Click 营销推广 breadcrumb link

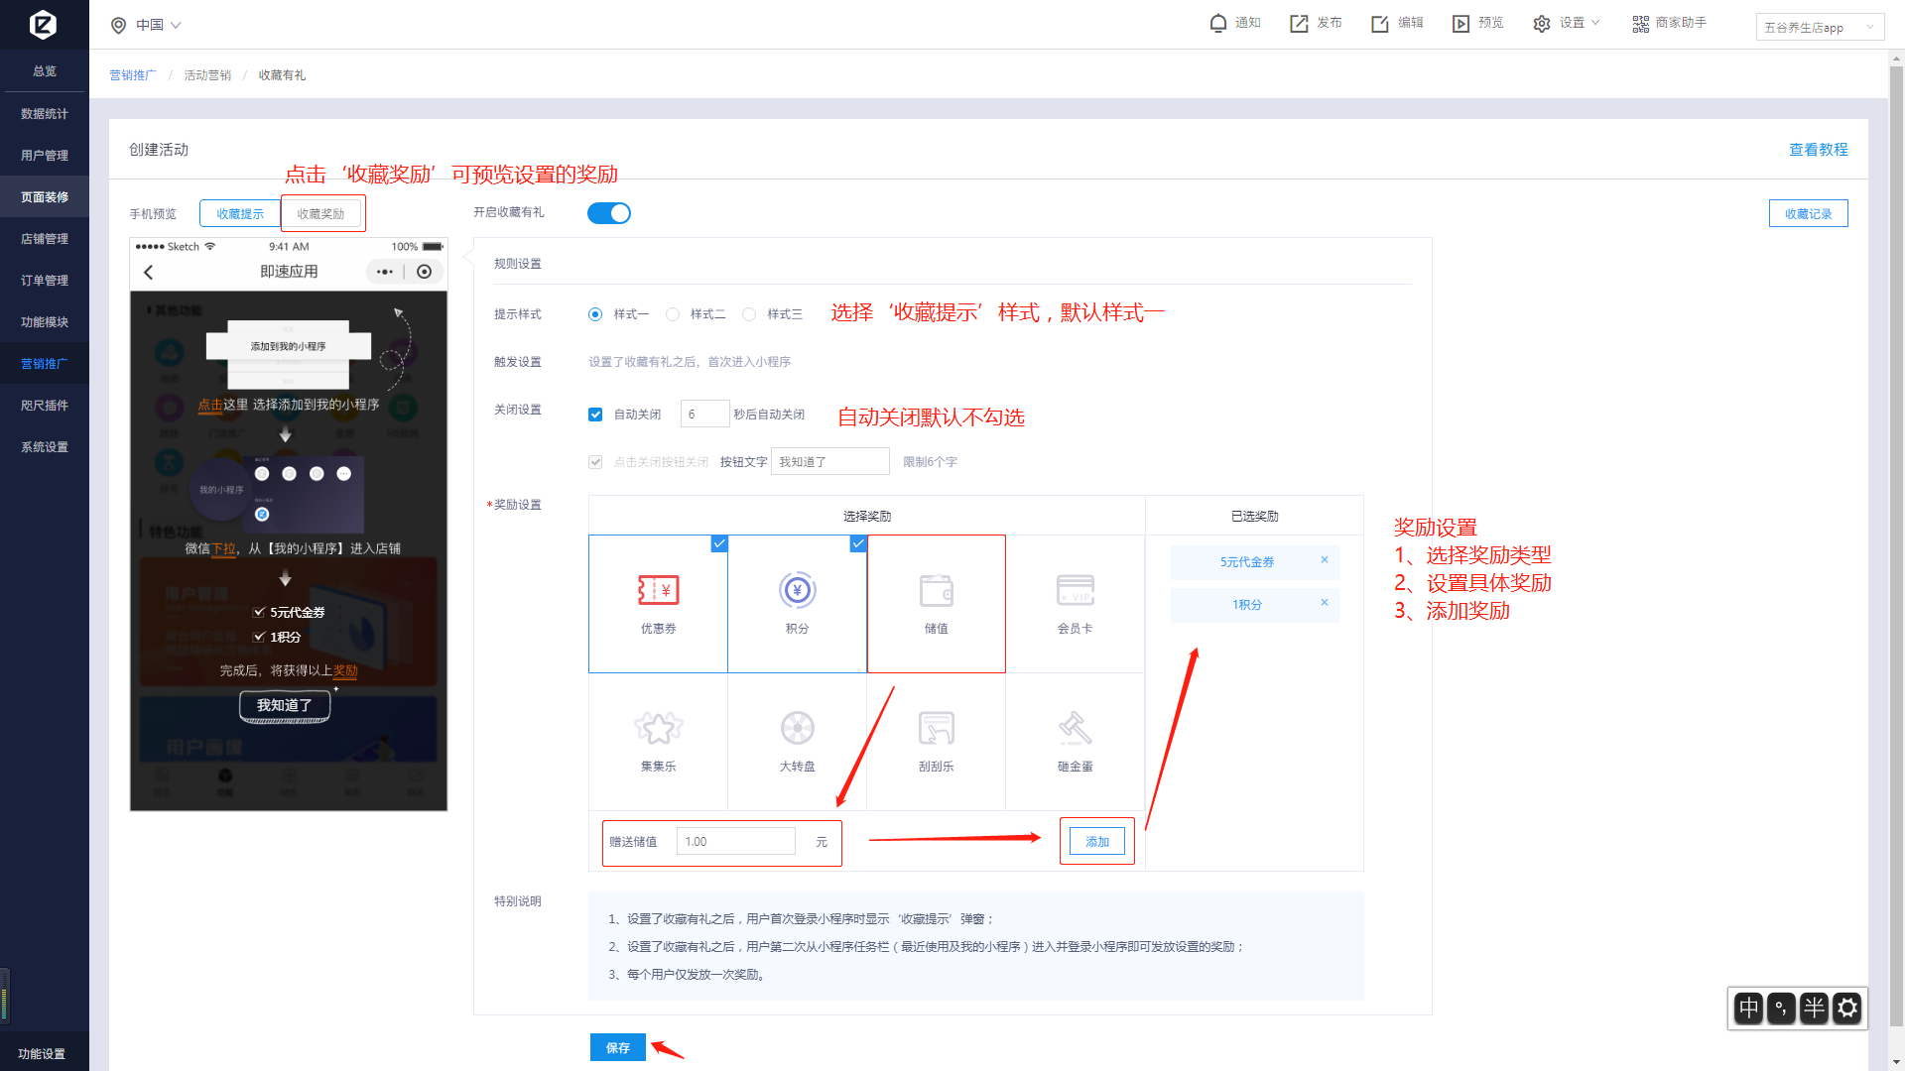coord(133,75)
